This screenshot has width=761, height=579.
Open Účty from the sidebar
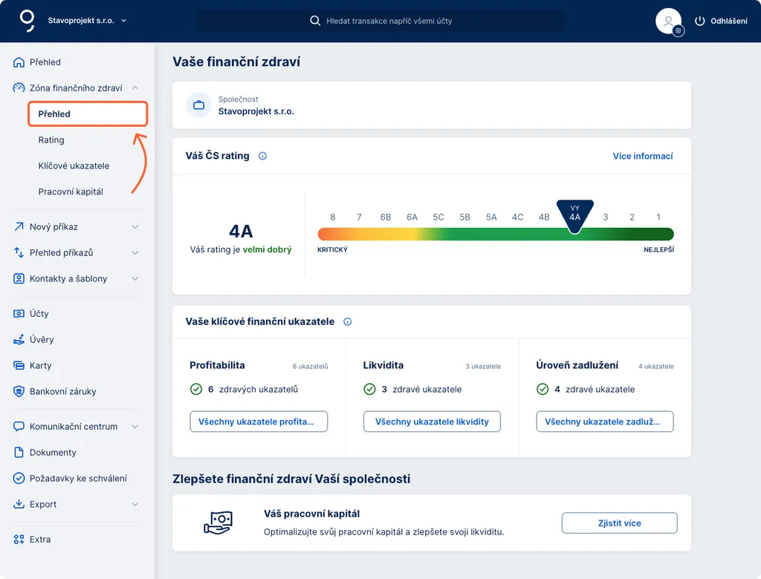(39, 313)
